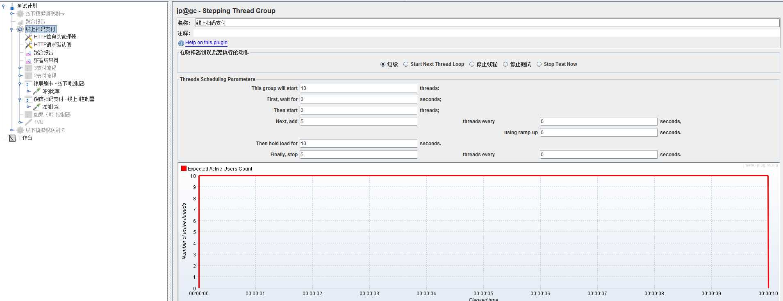The image size is (783, 301).
Task: Collapse the 微信扫码支付 - 线上if控制器 node
Action: click(20, 99)
